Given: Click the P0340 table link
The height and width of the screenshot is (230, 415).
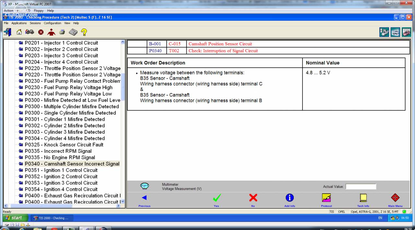Looking at the screenshot, I should coord(155,51).
